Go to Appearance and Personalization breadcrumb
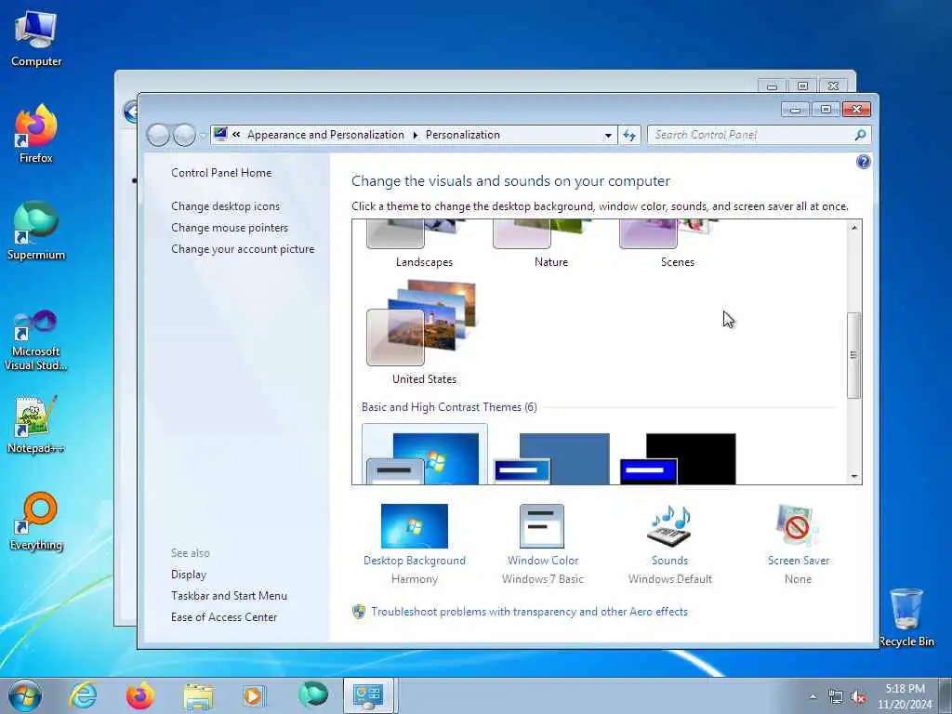 pyautogui.click(x=325, y=135)
